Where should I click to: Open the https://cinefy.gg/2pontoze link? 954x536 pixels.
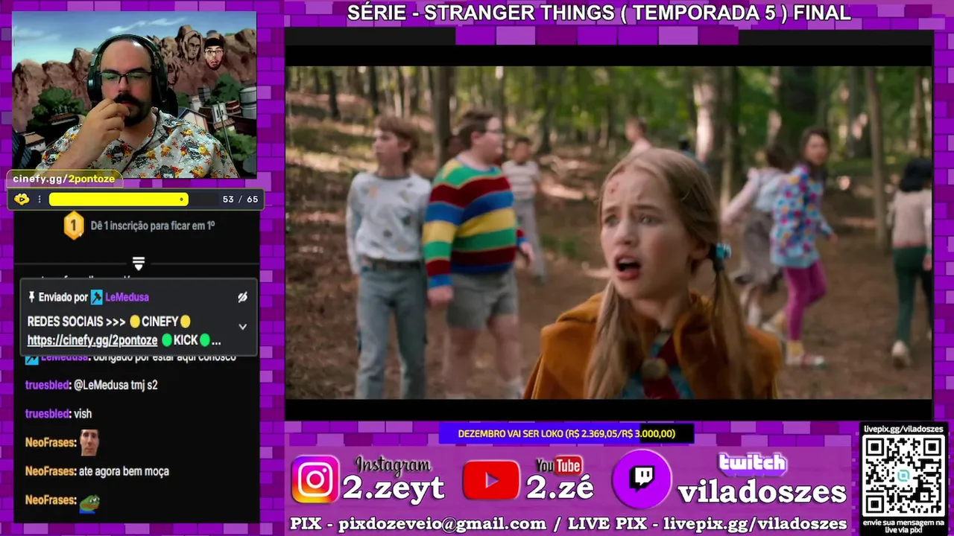point(92,340)
